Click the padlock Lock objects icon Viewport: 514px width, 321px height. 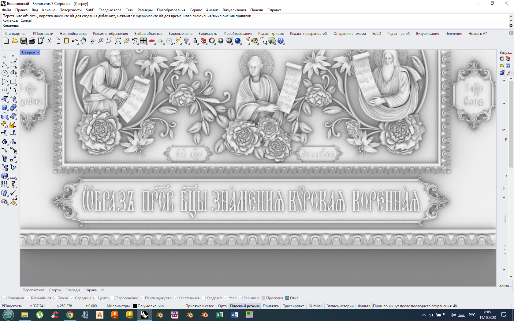pyautogui.click(x=195, y=41)
